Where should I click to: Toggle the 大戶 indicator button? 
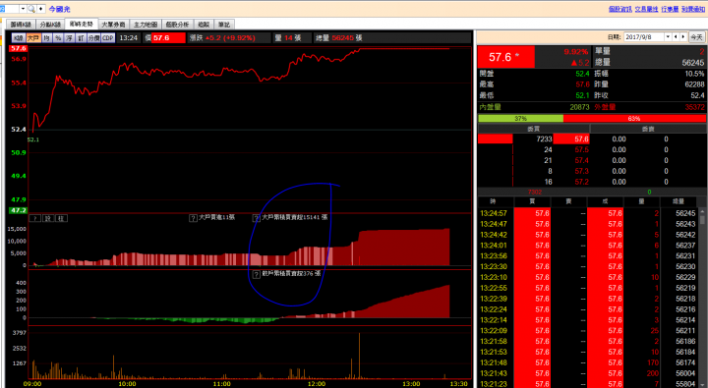pyautogui.click(x=33, y=38)
